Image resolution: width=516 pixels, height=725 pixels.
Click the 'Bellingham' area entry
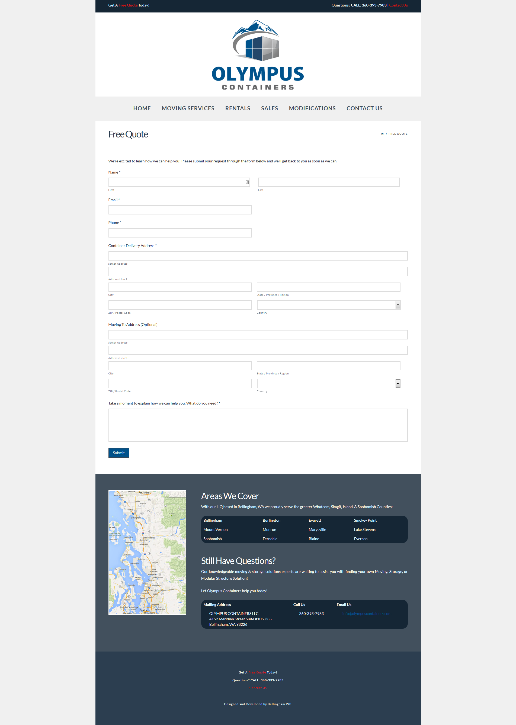(x=213, y=520)
